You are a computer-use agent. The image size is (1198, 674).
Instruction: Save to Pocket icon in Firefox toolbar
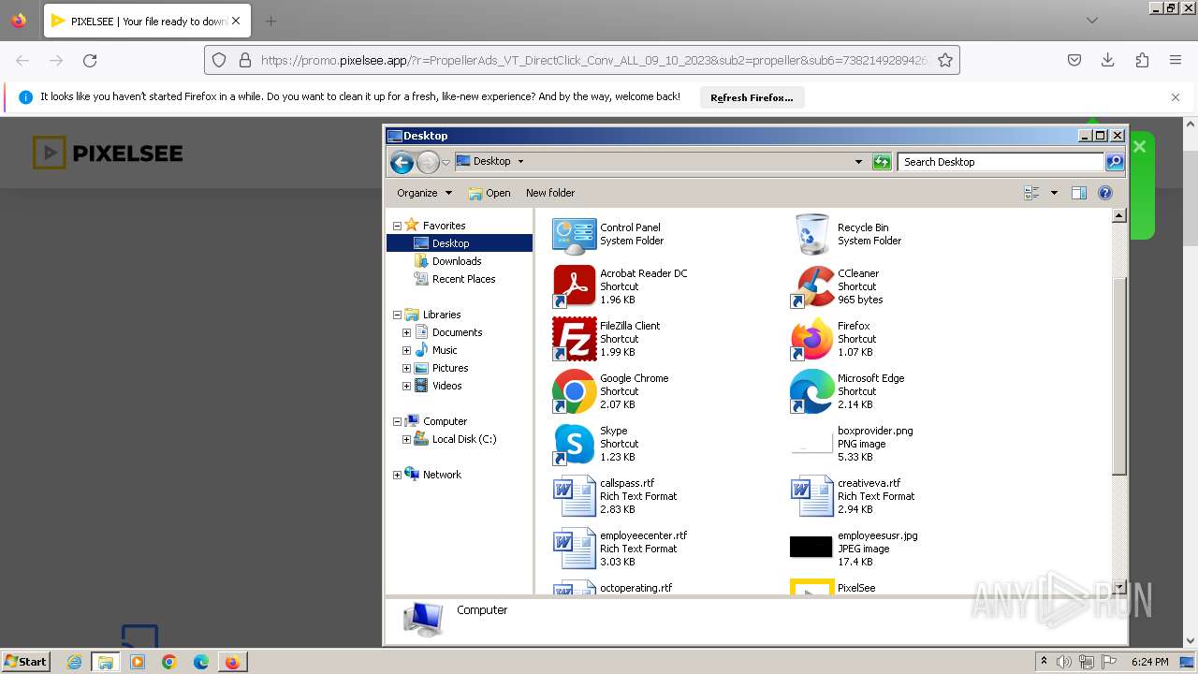tap(1074, 60)
